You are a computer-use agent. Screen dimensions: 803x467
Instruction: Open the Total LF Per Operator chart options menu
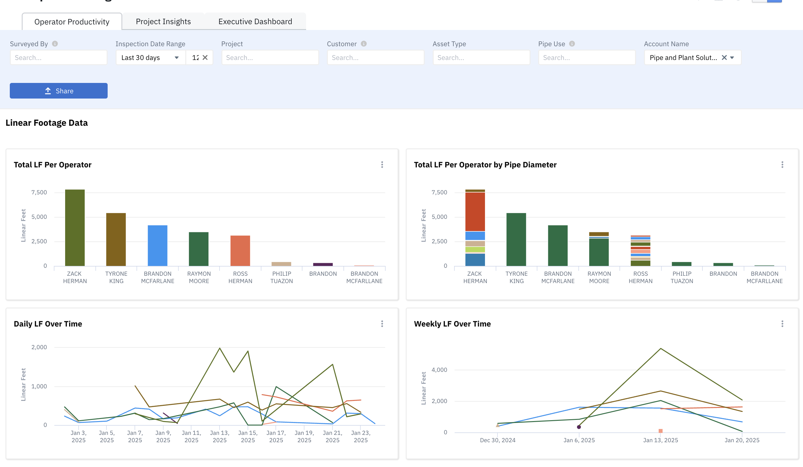[x=382, y=165]
